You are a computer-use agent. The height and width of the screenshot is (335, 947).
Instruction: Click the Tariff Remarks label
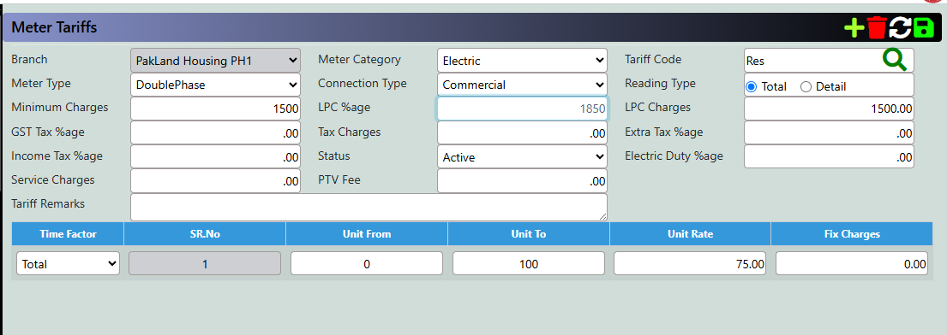48,203
